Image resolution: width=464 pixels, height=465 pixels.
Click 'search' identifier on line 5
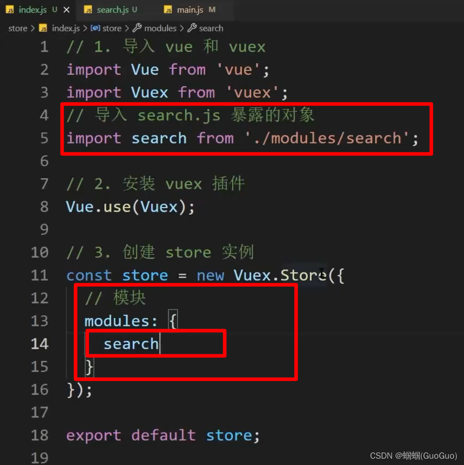tap(159, 138)
